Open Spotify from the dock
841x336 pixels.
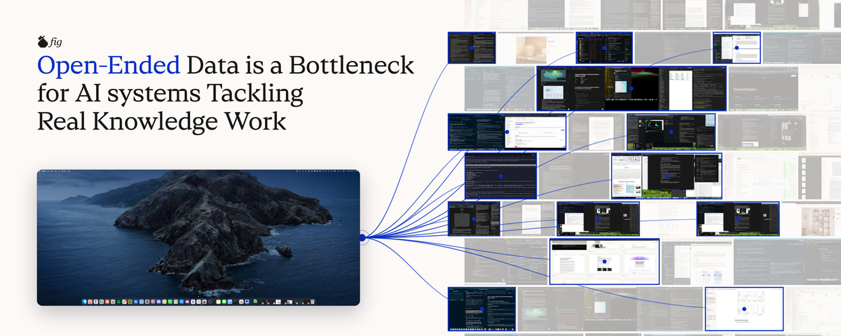click(x=118, y=302)
